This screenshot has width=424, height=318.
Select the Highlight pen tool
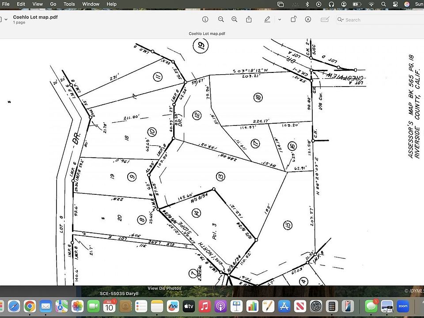(267, 19)
